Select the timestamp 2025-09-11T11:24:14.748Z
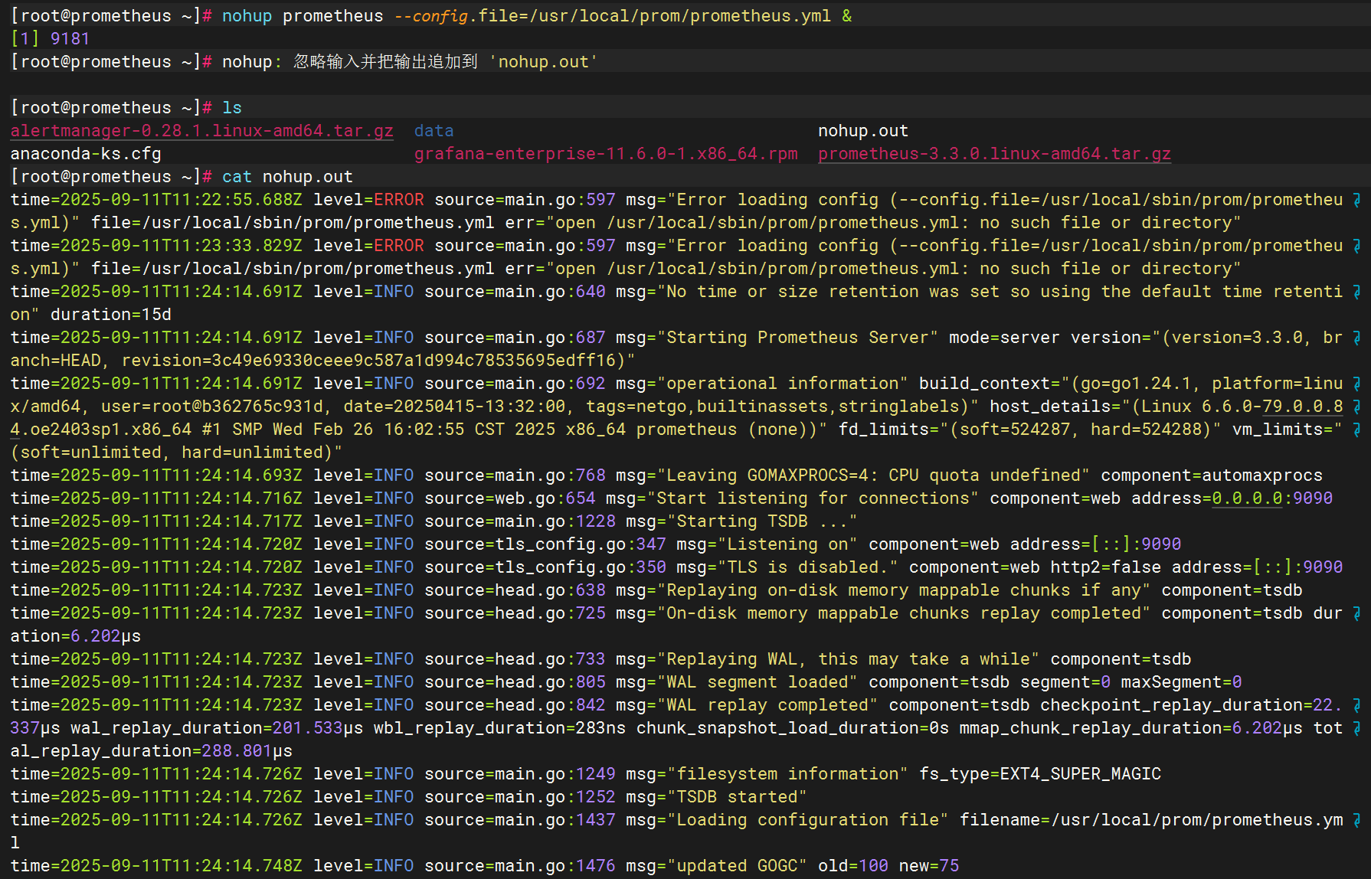 (182, 866)
